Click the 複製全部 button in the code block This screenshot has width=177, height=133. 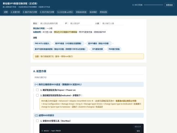(138, 126)
